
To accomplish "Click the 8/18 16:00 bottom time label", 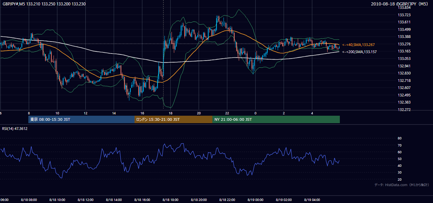I will click(x=142, y=200).
